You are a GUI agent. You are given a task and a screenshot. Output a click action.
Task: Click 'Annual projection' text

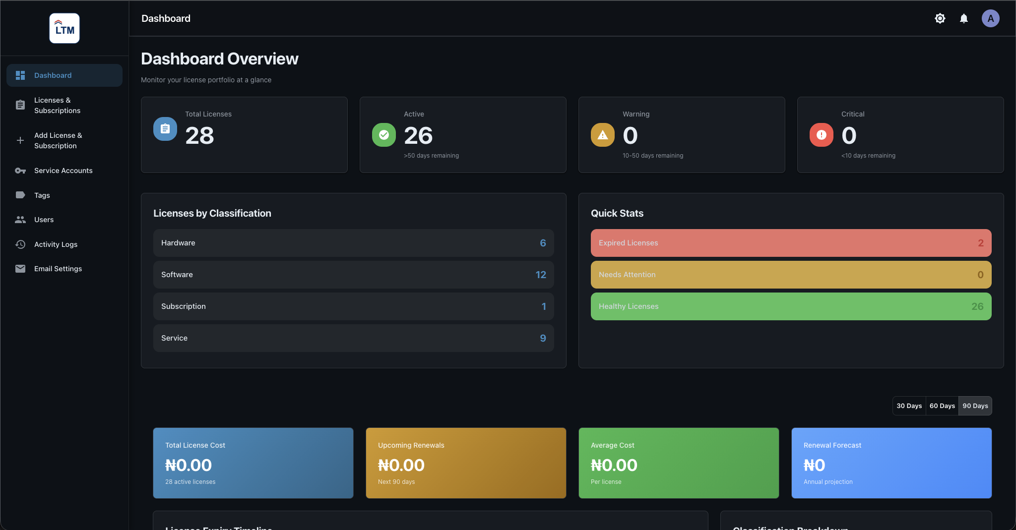pos(828,482)
